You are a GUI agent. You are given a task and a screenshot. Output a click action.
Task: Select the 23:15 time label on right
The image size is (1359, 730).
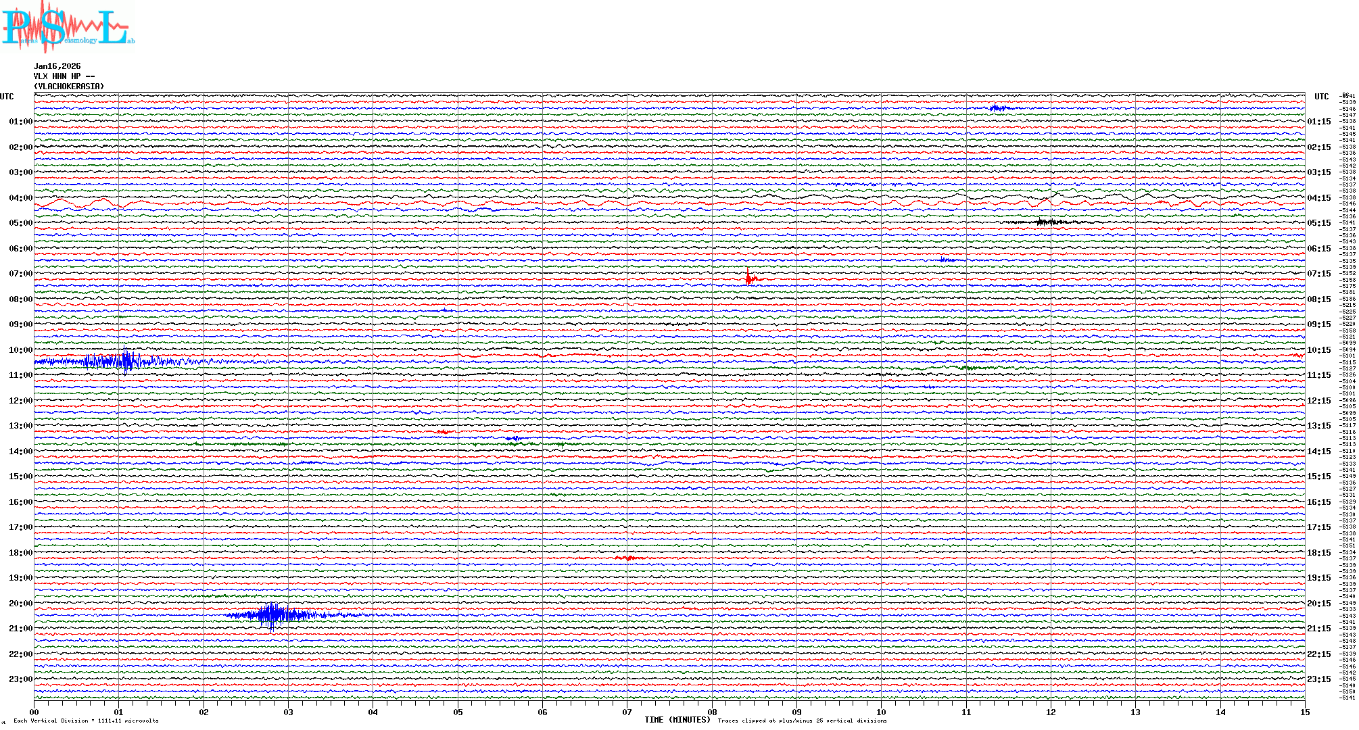click(x=1319, y=679)
